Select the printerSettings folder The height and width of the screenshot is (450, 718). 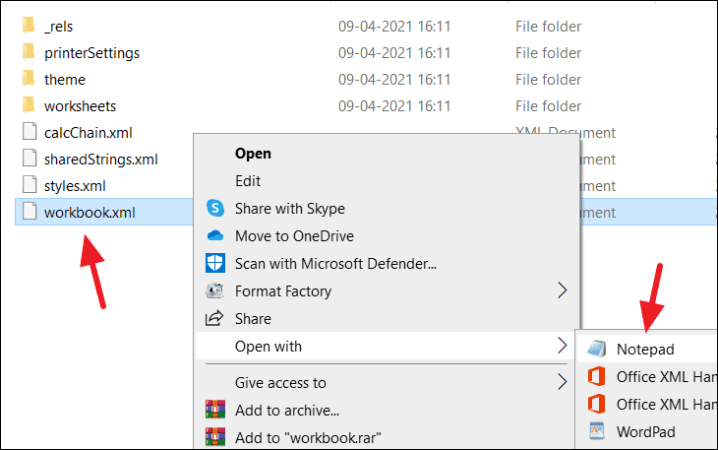[91, 52]
